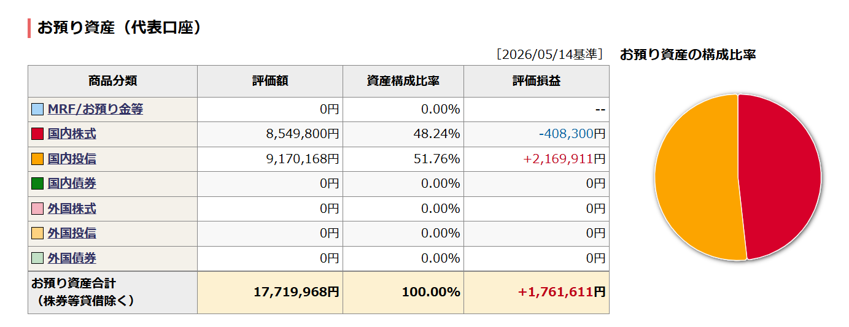Click the 評価損益 column header
The image size is (849, 327).
pos(537,81)
